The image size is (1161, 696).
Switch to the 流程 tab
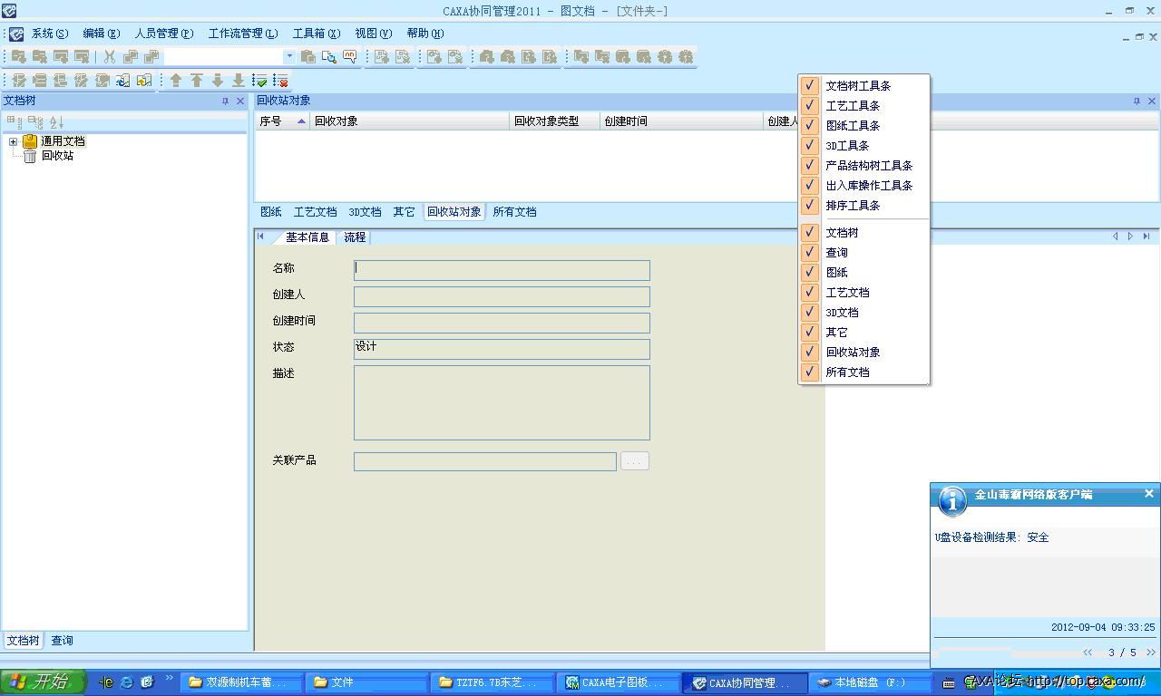tap(355, 237)
